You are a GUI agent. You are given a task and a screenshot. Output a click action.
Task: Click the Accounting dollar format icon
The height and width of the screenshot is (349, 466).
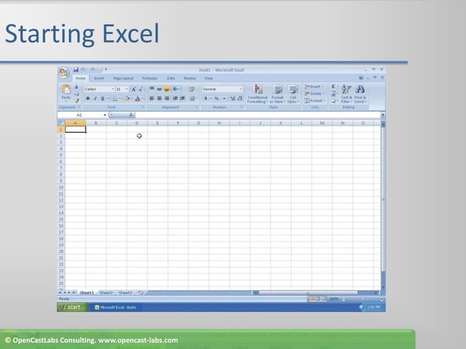206,99
